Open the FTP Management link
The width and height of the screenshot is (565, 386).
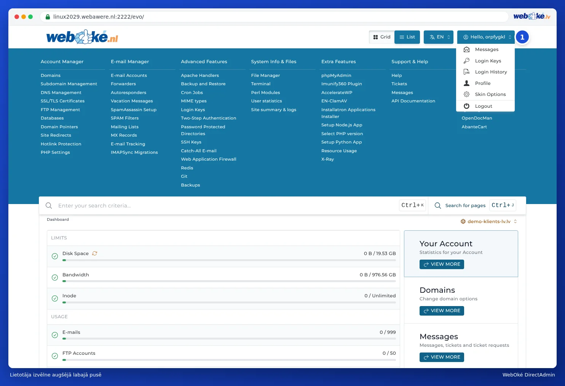point(60,110)
